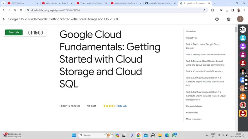The image size is (248, 139).
Task: Click the taskbar Search box
Action: pos(96,135)
